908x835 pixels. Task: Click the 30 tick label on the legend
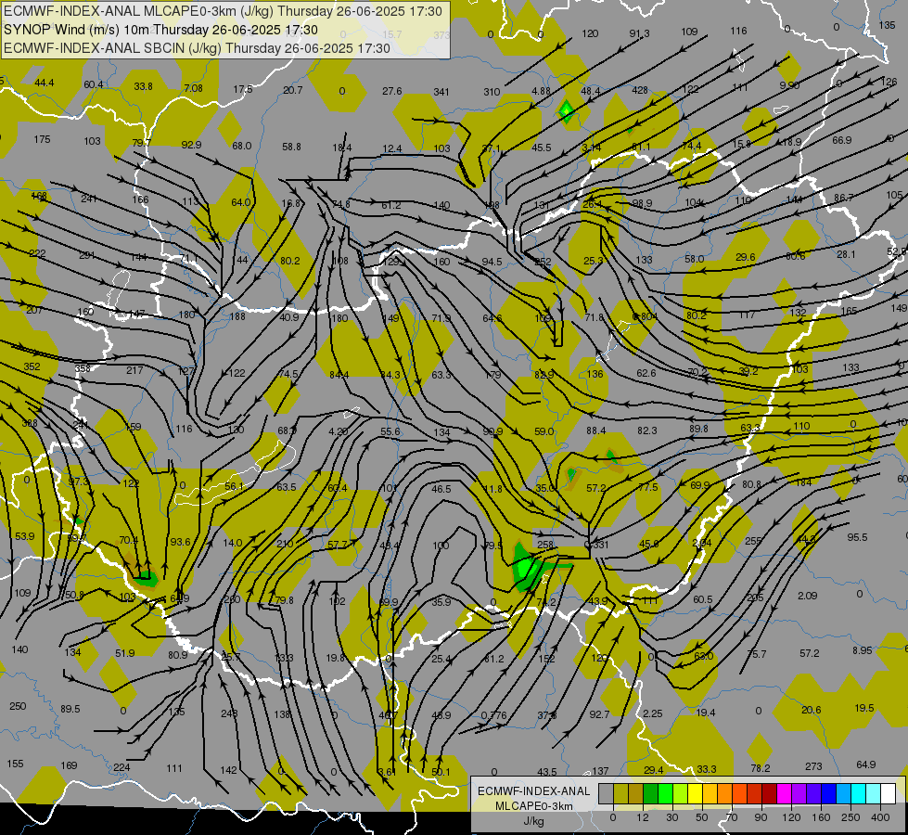coord(672,817)
